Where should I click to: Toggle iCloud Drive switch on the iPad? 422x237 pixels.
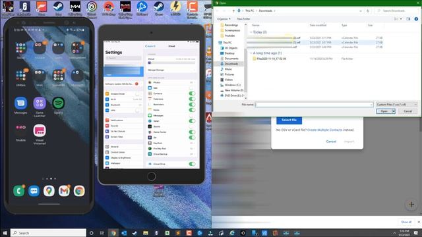192,164
